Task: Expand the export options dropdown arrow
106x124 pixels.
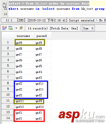Action: tap(16, 28)
